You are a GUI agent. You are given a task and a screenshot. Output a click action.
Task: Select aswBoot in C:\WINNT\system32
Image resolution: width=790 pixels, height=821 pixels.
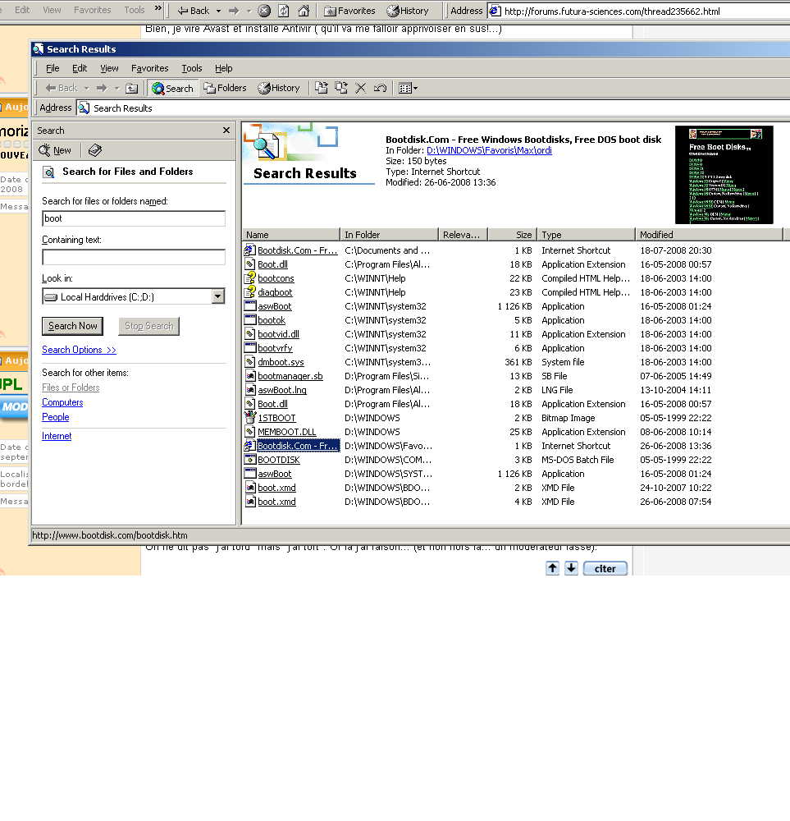pos(274,306)
